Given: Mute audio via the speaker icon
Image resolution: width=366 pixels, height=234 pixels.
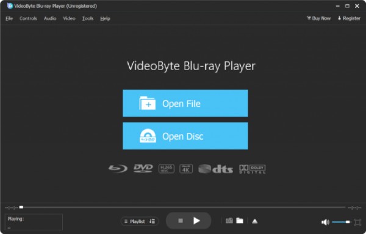Looking at the screenshot, I should pyautogui.click(x=325, y=222).
